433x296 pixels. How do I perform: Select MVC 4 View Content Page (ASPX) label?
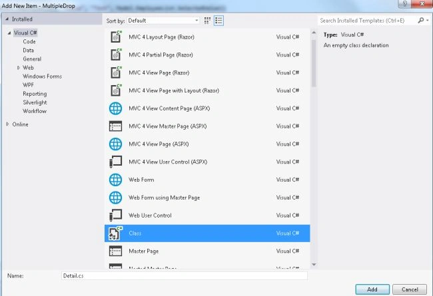(169, 108)
